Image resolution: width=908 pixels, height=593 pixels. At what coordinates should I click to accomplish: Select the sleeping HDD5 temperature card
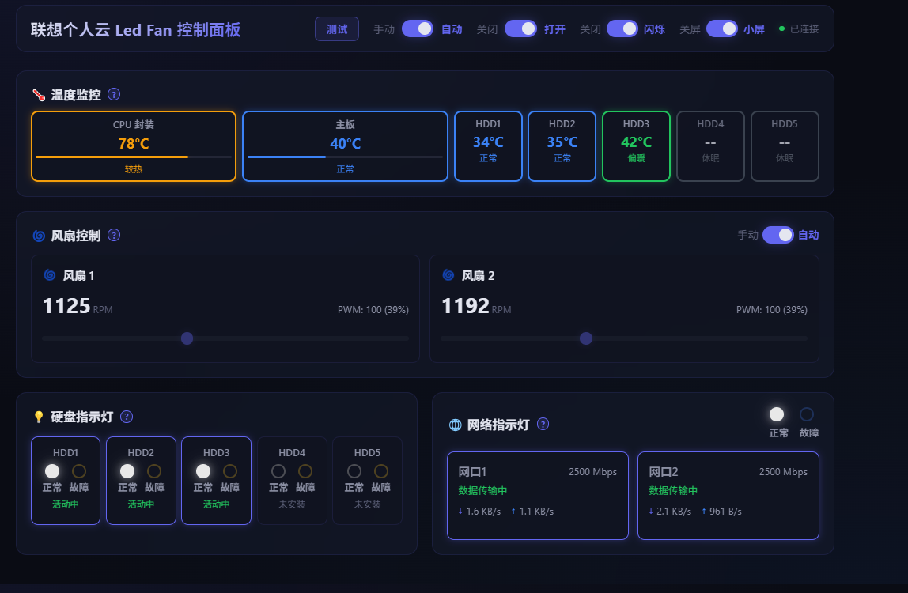pos(785,146)
